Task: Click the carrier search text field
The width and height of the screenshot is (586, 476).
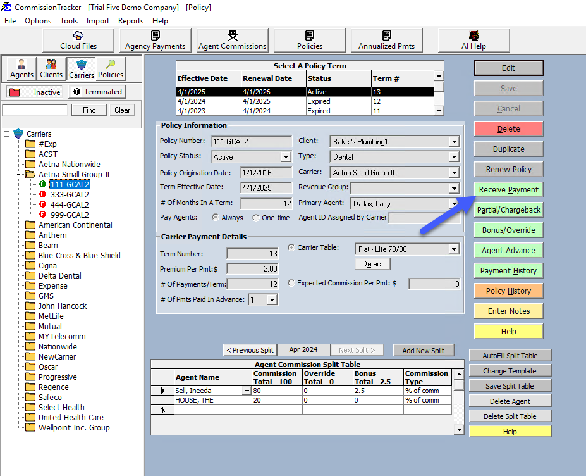Action: point(35,110)
